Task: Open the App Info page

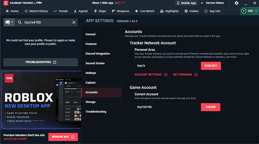Action: 212,11
